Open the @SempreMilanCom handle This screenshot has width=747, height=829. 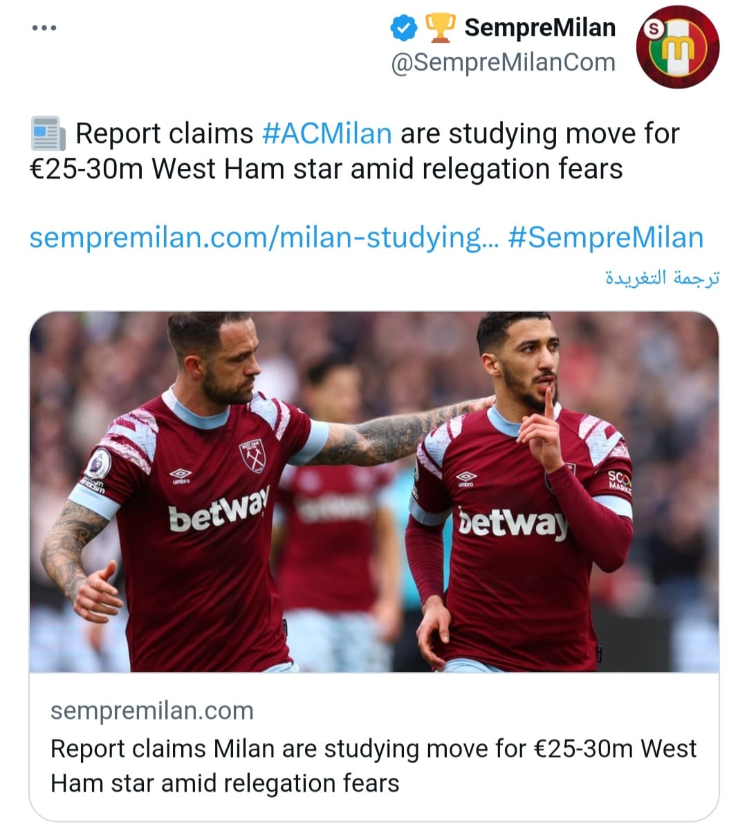pyautogui.click(x=503, y=62)
